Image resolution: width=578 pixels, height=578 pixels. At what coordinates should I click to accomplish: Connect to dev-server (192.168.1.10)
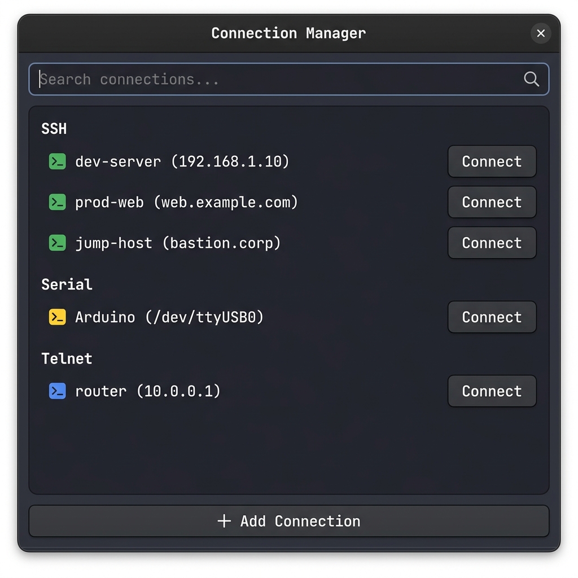(x=492, y=161)
